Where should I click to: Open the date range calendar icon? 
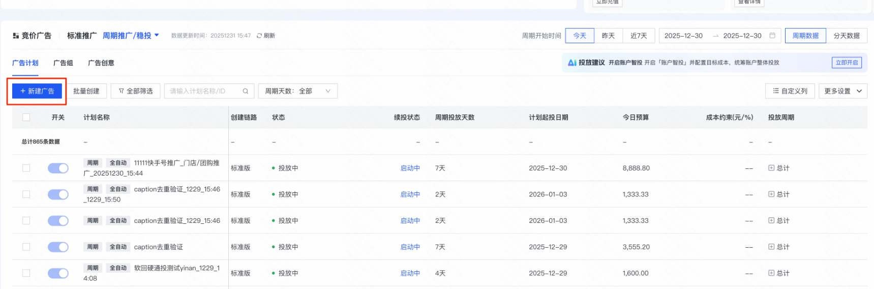tap(772, 36)
